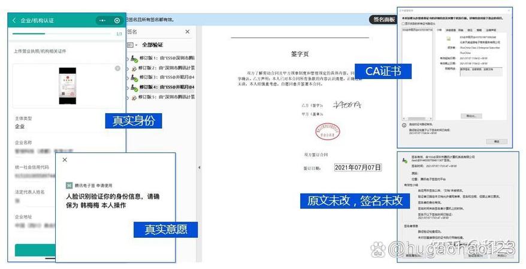Expand 修订版 5 signature entry
This screenshot has height=269, width=526.
[128, 98]
